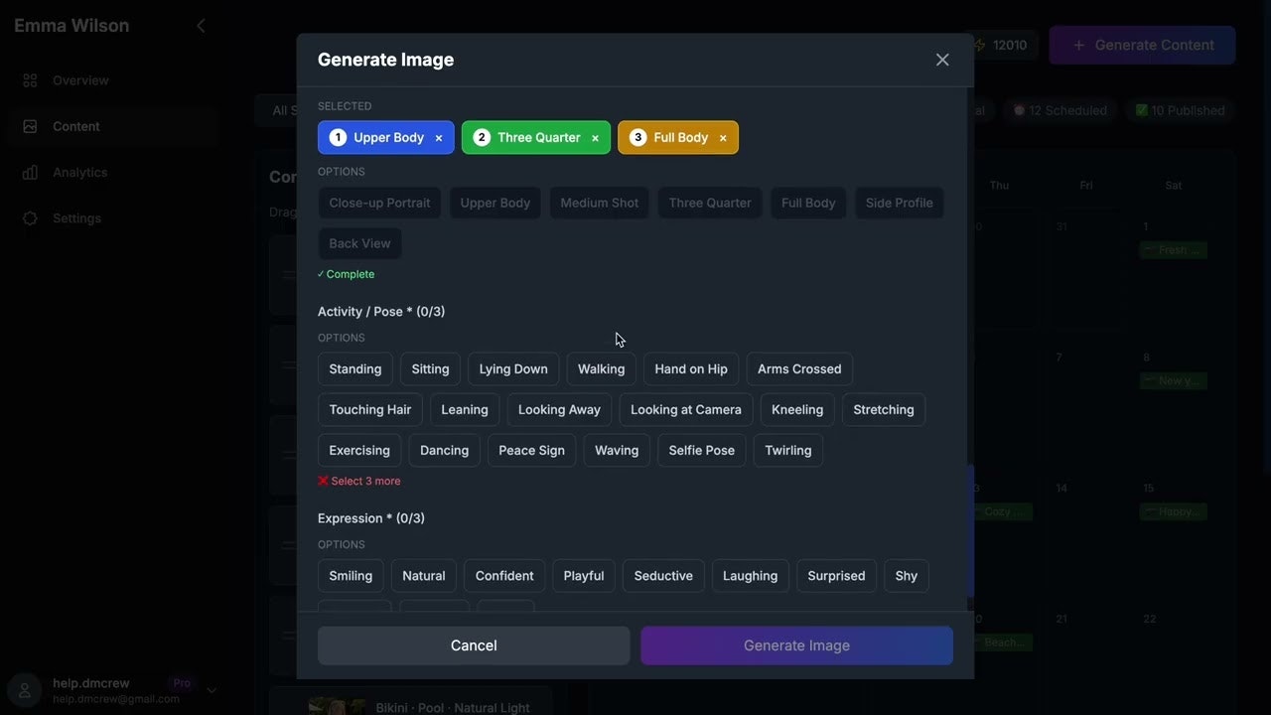Toggle the Smiling expression option

point(350,575)
